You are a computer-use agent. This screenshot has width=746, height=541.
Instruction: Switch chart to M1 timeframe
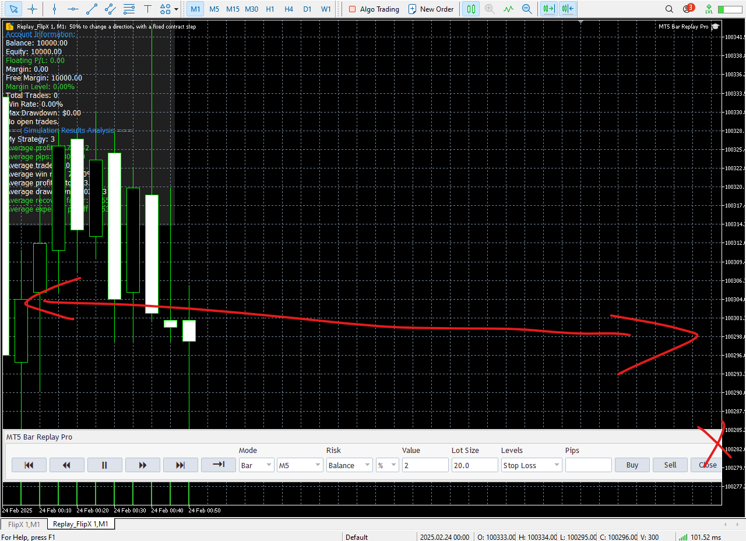coord(196,9)
